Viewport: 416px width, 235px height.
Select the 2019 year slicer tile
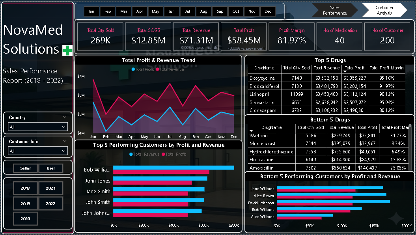(25, 203)
